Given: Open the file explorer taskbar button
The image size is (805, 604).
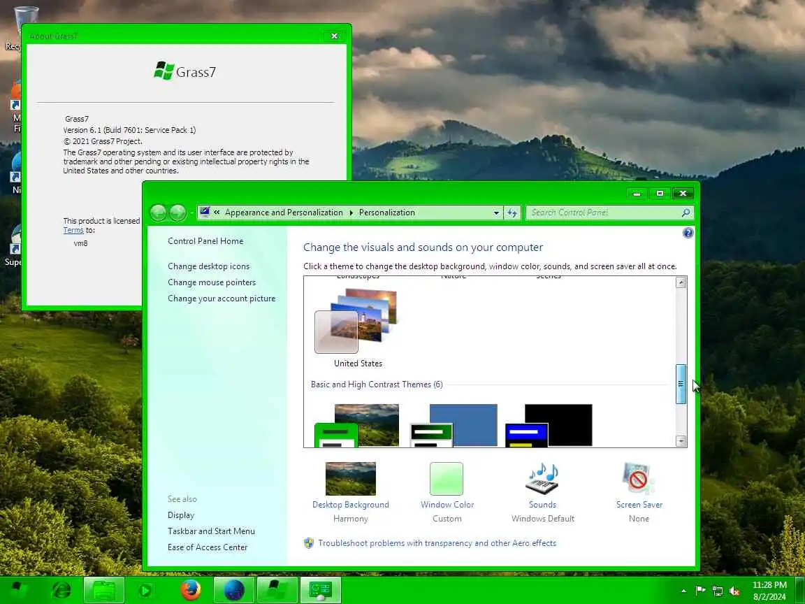Looking at the screenshot, I should (x=103, y=590).
